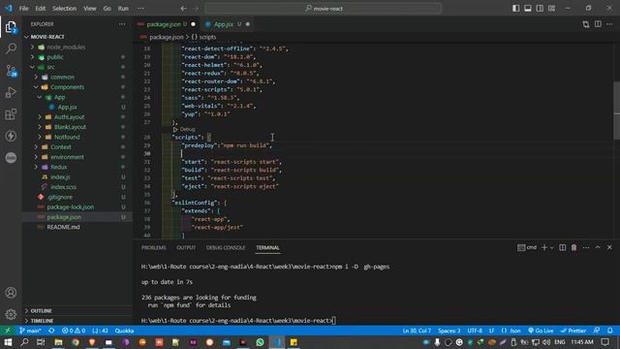The image size is (620, 349).
Task: Split the terminal panel
Action: (562, 247)
